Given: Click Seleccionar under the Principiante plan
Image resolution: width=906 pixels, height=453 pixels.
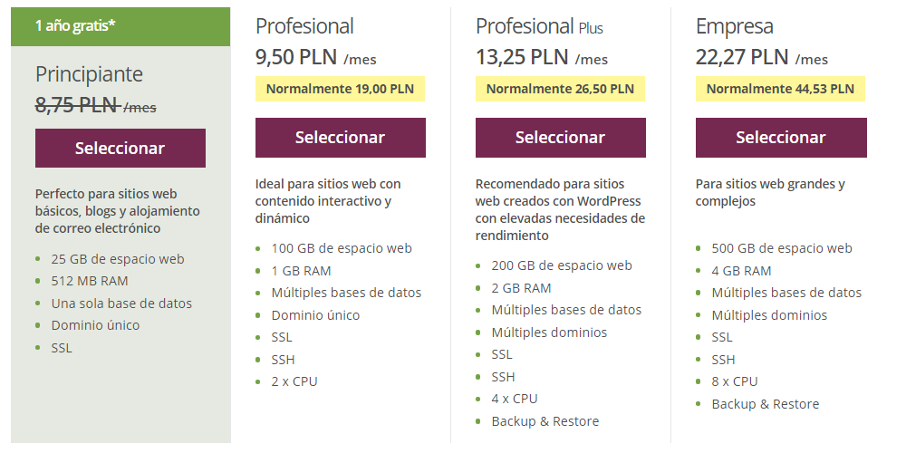Looking at the screenshot, I should coord(120,149).
